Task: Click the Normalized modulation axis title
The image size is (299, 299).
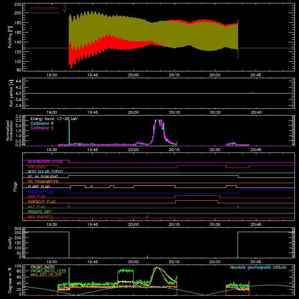Action: pyautogui.click(x=9, y=130)
